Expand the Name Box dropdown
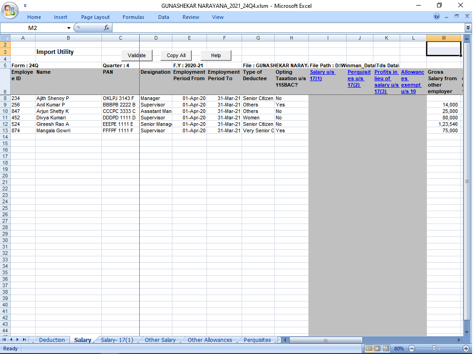This screenshot has height=354, width=473. [x=69, y=28]
